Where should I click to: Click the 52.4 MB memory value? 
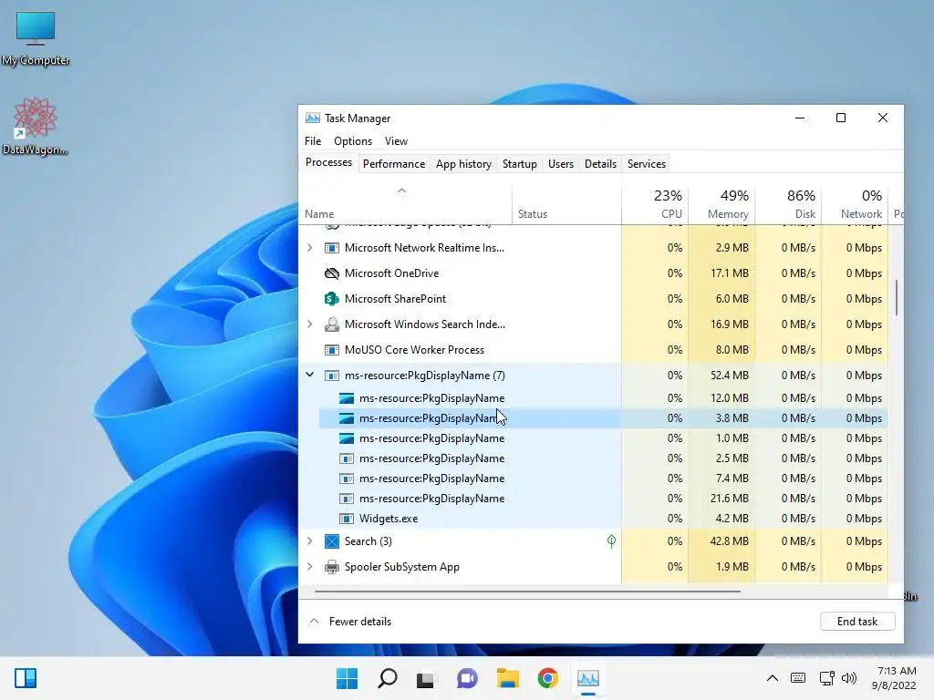729,375
